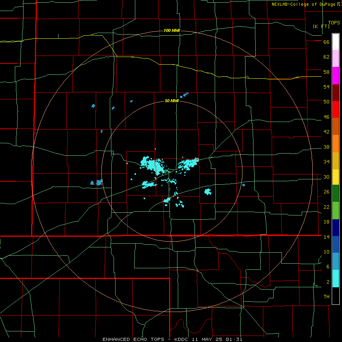The width and height of the screenshot is (342, 342).
Task: Click the NEXLAB-College of DuPage label
Action: (303, 4)
